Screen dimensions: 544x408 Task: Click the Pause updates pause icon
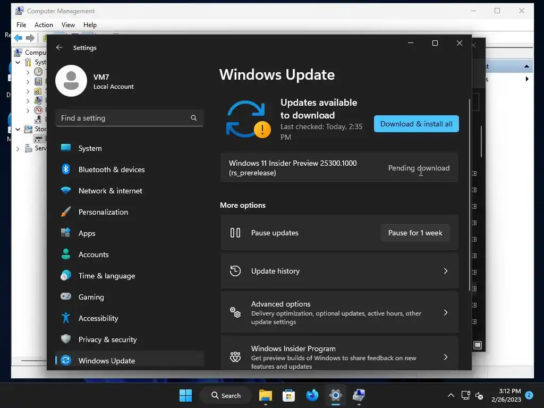pyautogui.click(x=235, y=233)
